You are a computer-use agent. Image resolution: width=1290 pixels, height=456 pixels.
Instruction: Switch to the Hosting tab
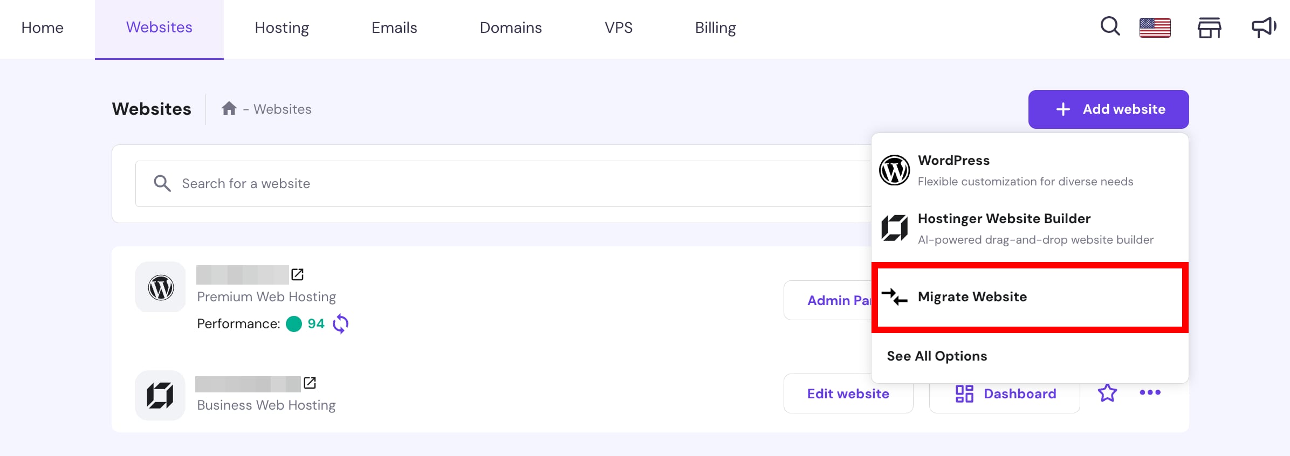[282, 27]
